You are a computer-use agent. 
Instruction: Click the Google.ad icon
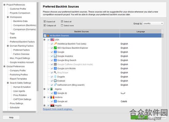[55, 101]
